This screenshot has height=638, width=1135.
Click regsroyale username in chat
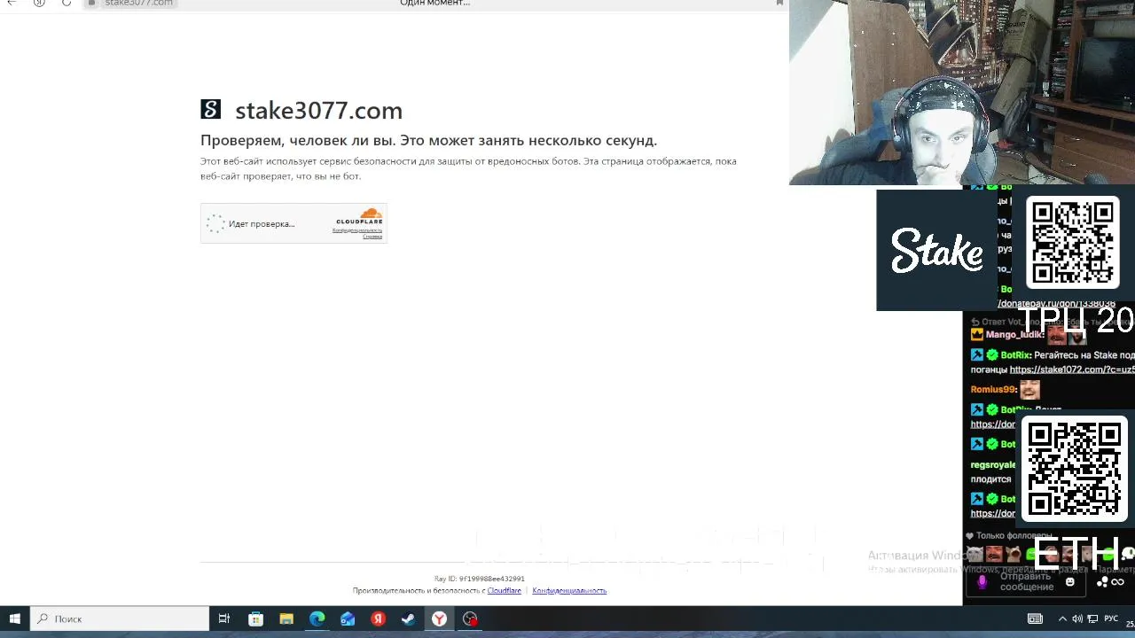coord(993,464)
